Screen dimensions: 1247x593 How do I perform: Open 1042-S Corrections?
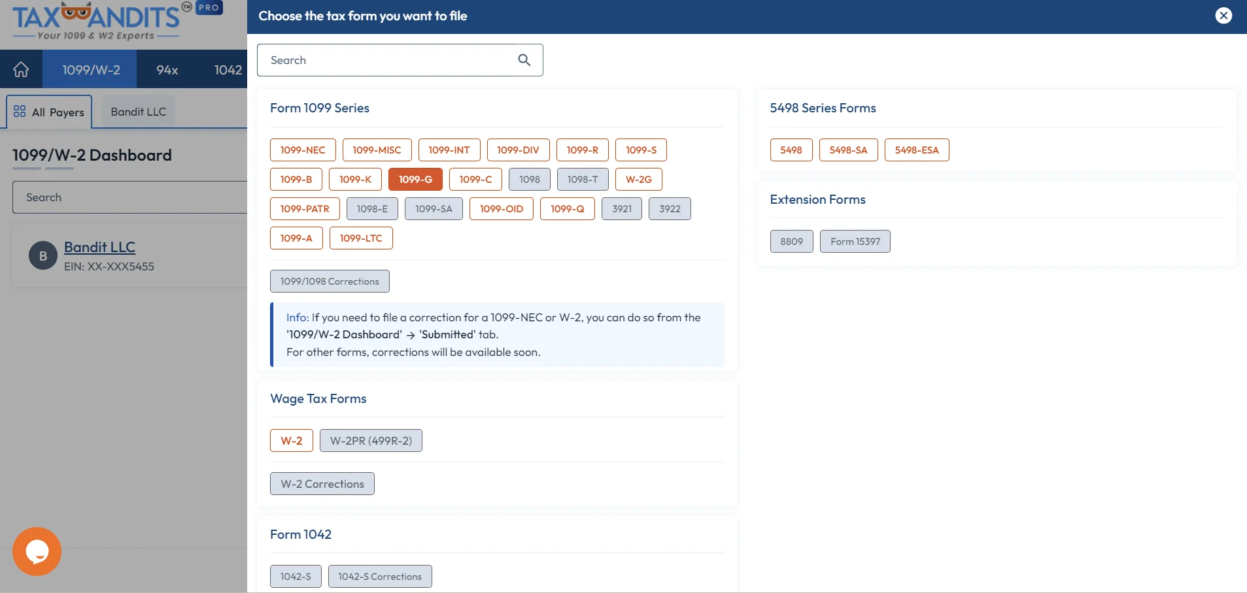coord(380,576)
